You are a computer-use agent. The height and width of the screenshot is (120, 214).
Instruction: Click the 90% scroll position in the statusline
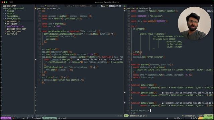tap(201, 116)
